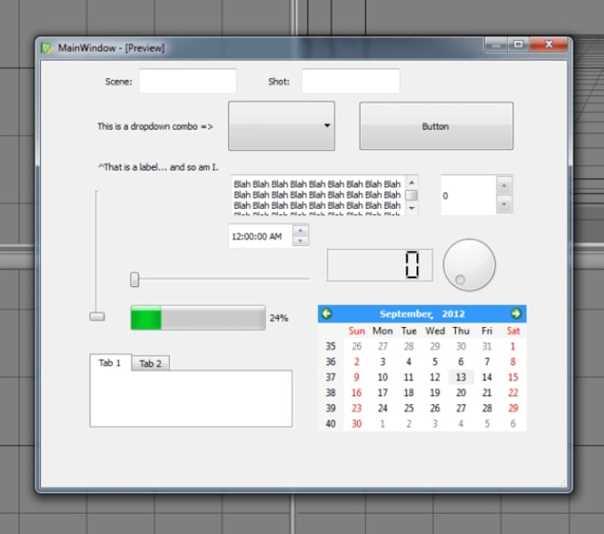Select August 26 in the calendar
The width and height of the screenshot is (604, 534).
click(x=356, y=347)
